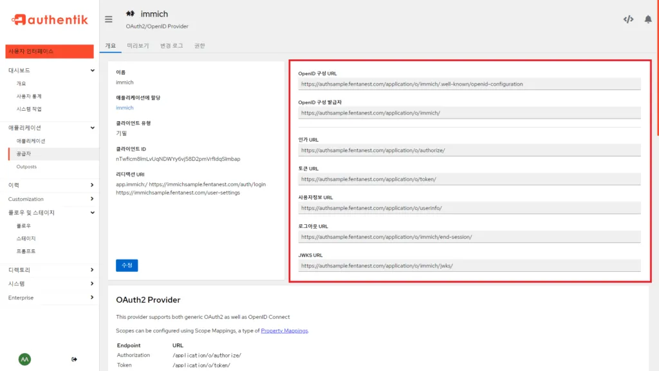Open the Property Mappings link

(x=284, y=330)
